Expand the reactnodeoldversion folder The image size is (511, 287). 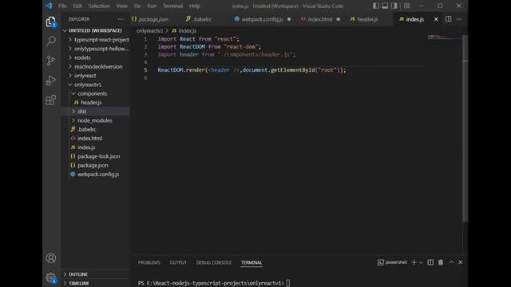click(95, 67)
